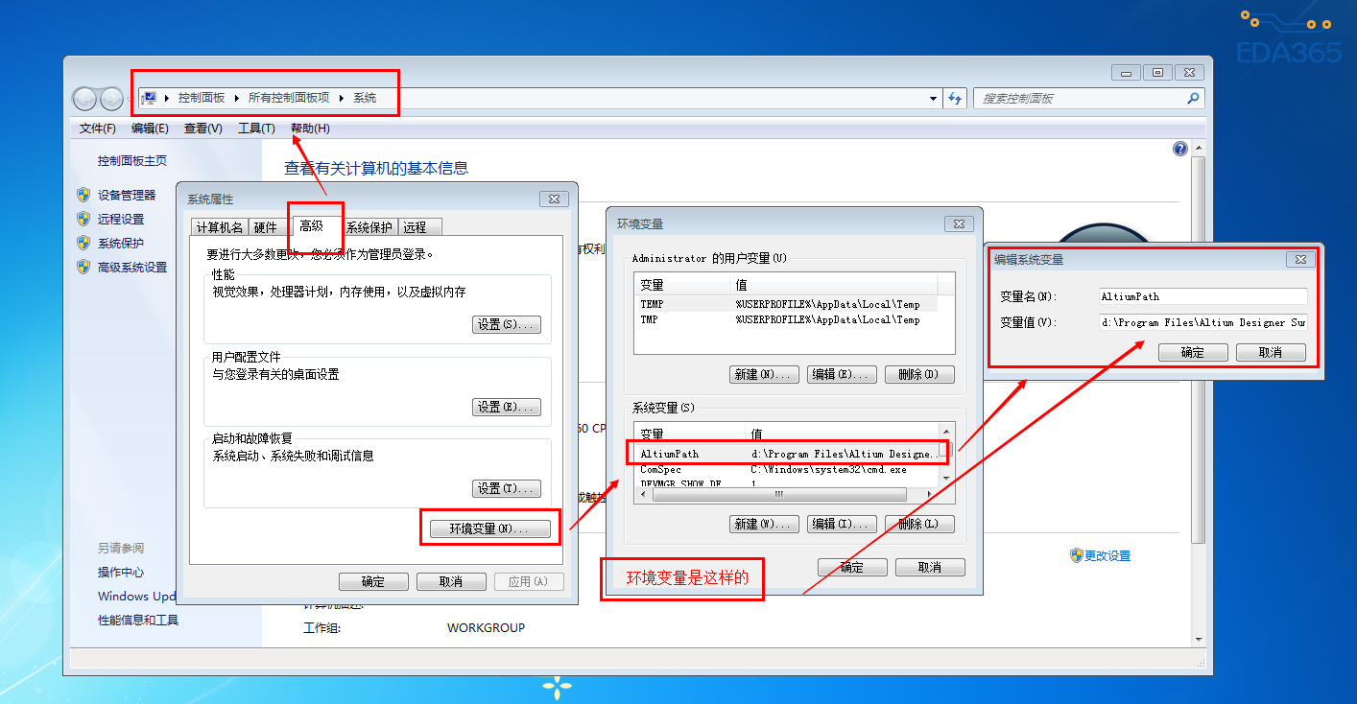Confirm 编辑系统变量 dialog with 确定
1357x704 pixels.
coord(1193,352)
